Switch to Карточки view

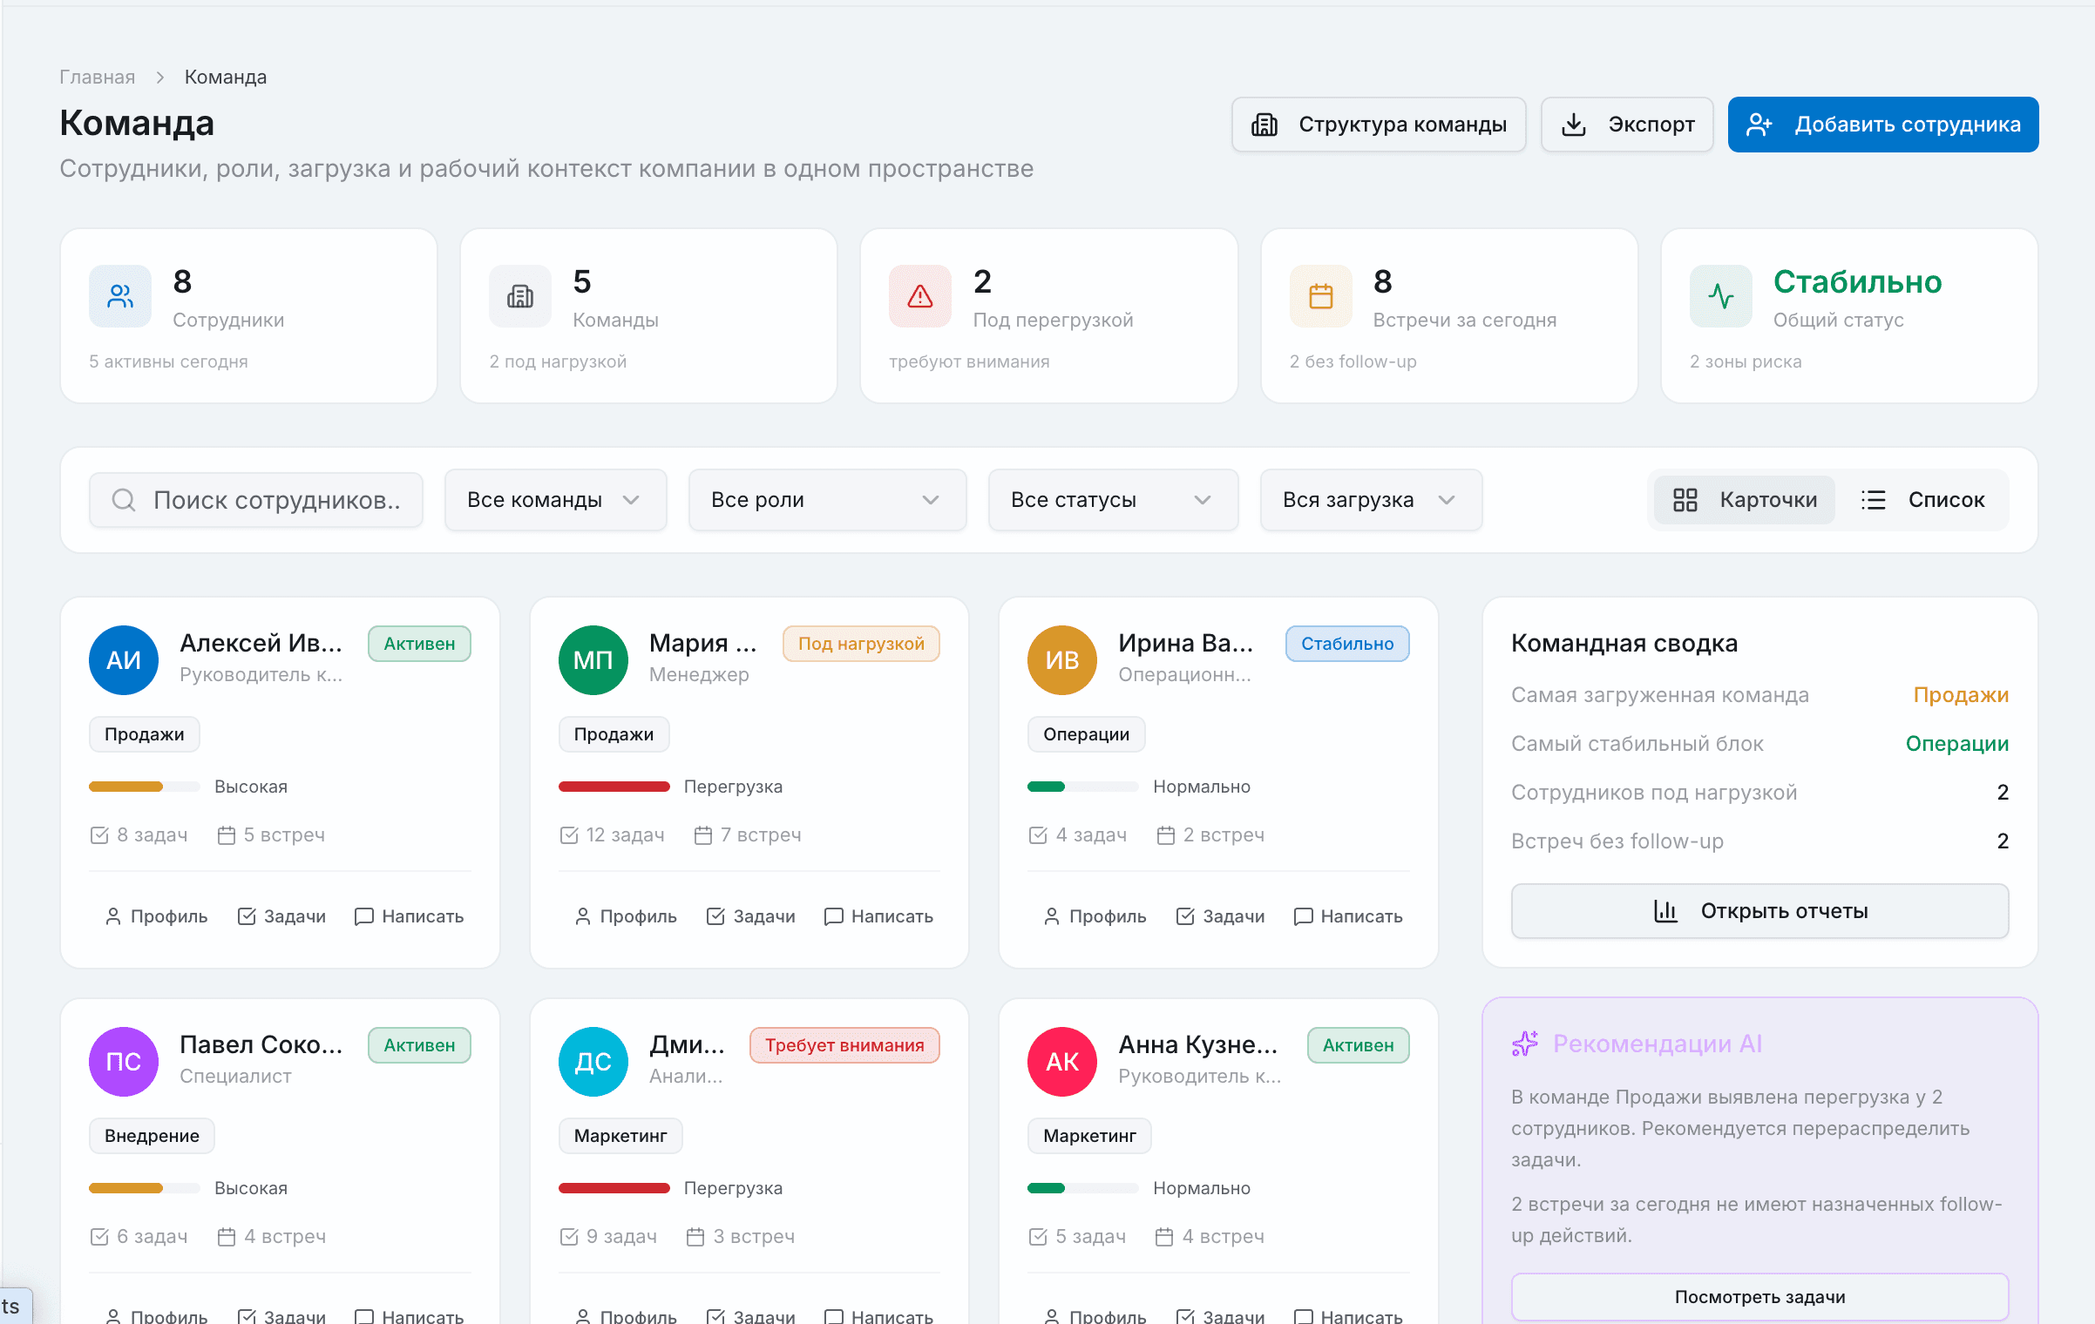(1744, 499)
